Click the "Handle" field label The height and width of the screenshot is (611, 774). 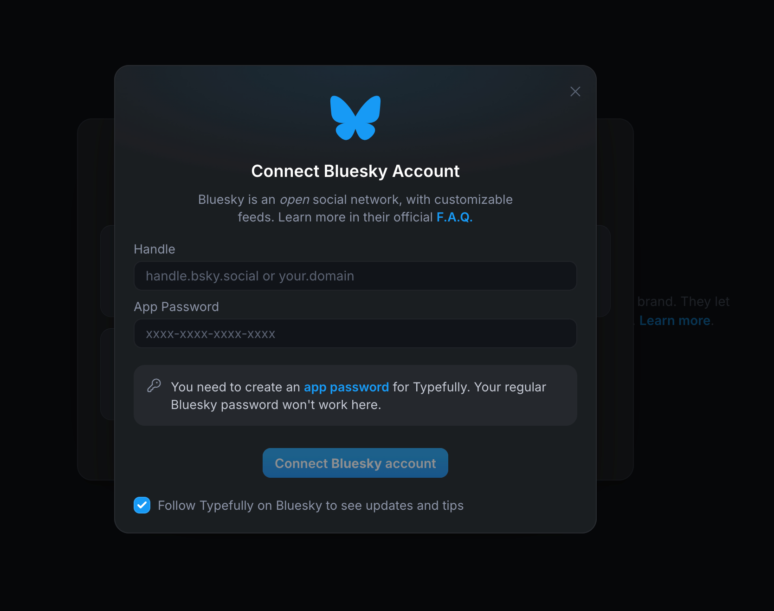click(x=155, y=249)
